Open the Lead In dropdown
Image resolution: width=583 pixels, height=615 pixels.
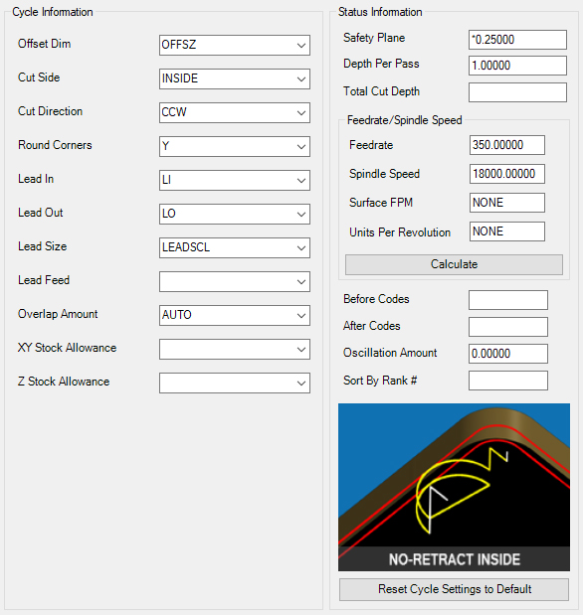tap(235, 180)
